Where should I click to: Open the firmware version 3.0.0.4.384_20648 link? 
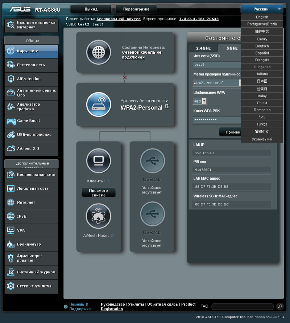(199, 19)
